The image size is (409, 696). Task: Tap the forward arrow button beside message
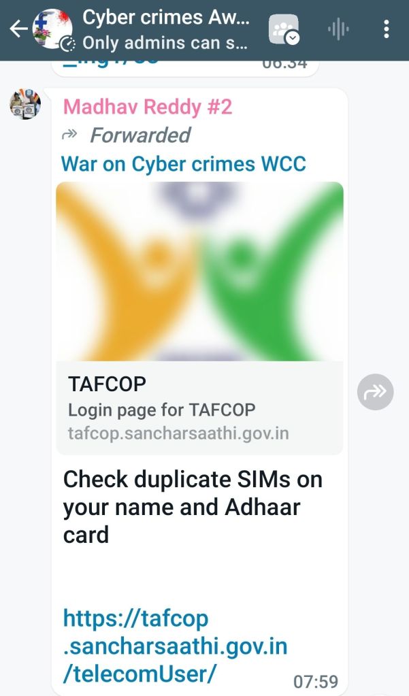tap(375, 392)
